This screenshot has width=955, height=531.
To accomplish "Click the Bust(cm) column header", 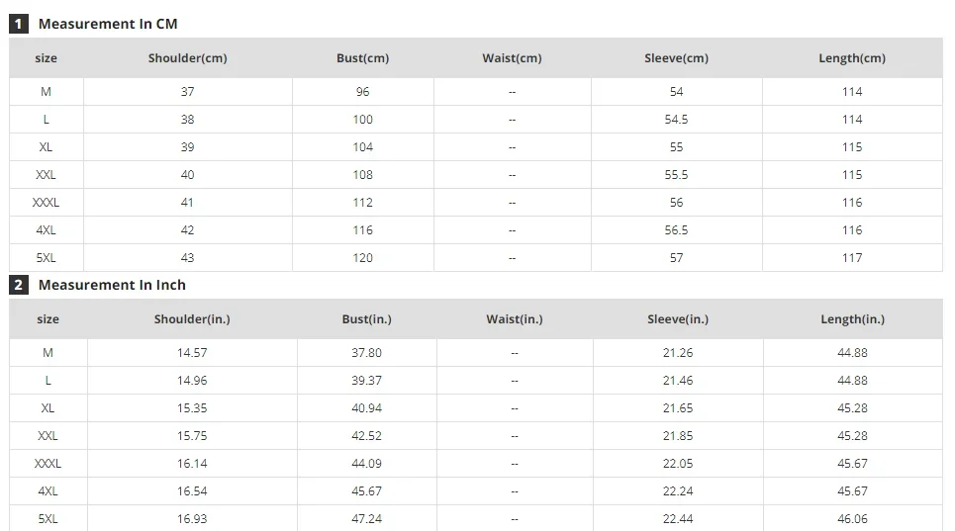I will (x=363, y=57).
